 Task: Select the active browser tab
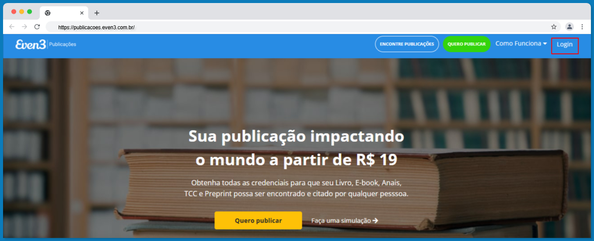point(64,13)
